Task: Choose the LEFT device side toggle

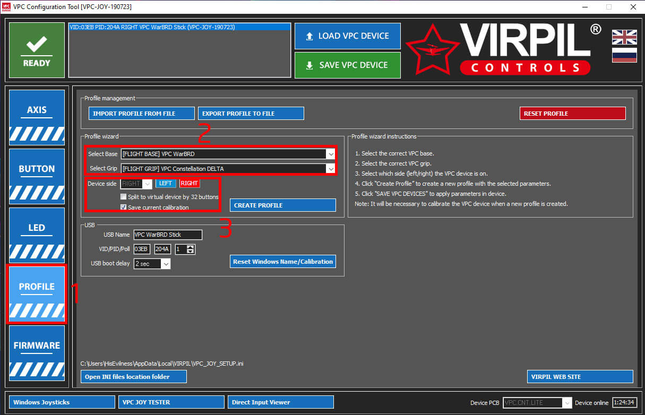Action: [x=166, y=183]
